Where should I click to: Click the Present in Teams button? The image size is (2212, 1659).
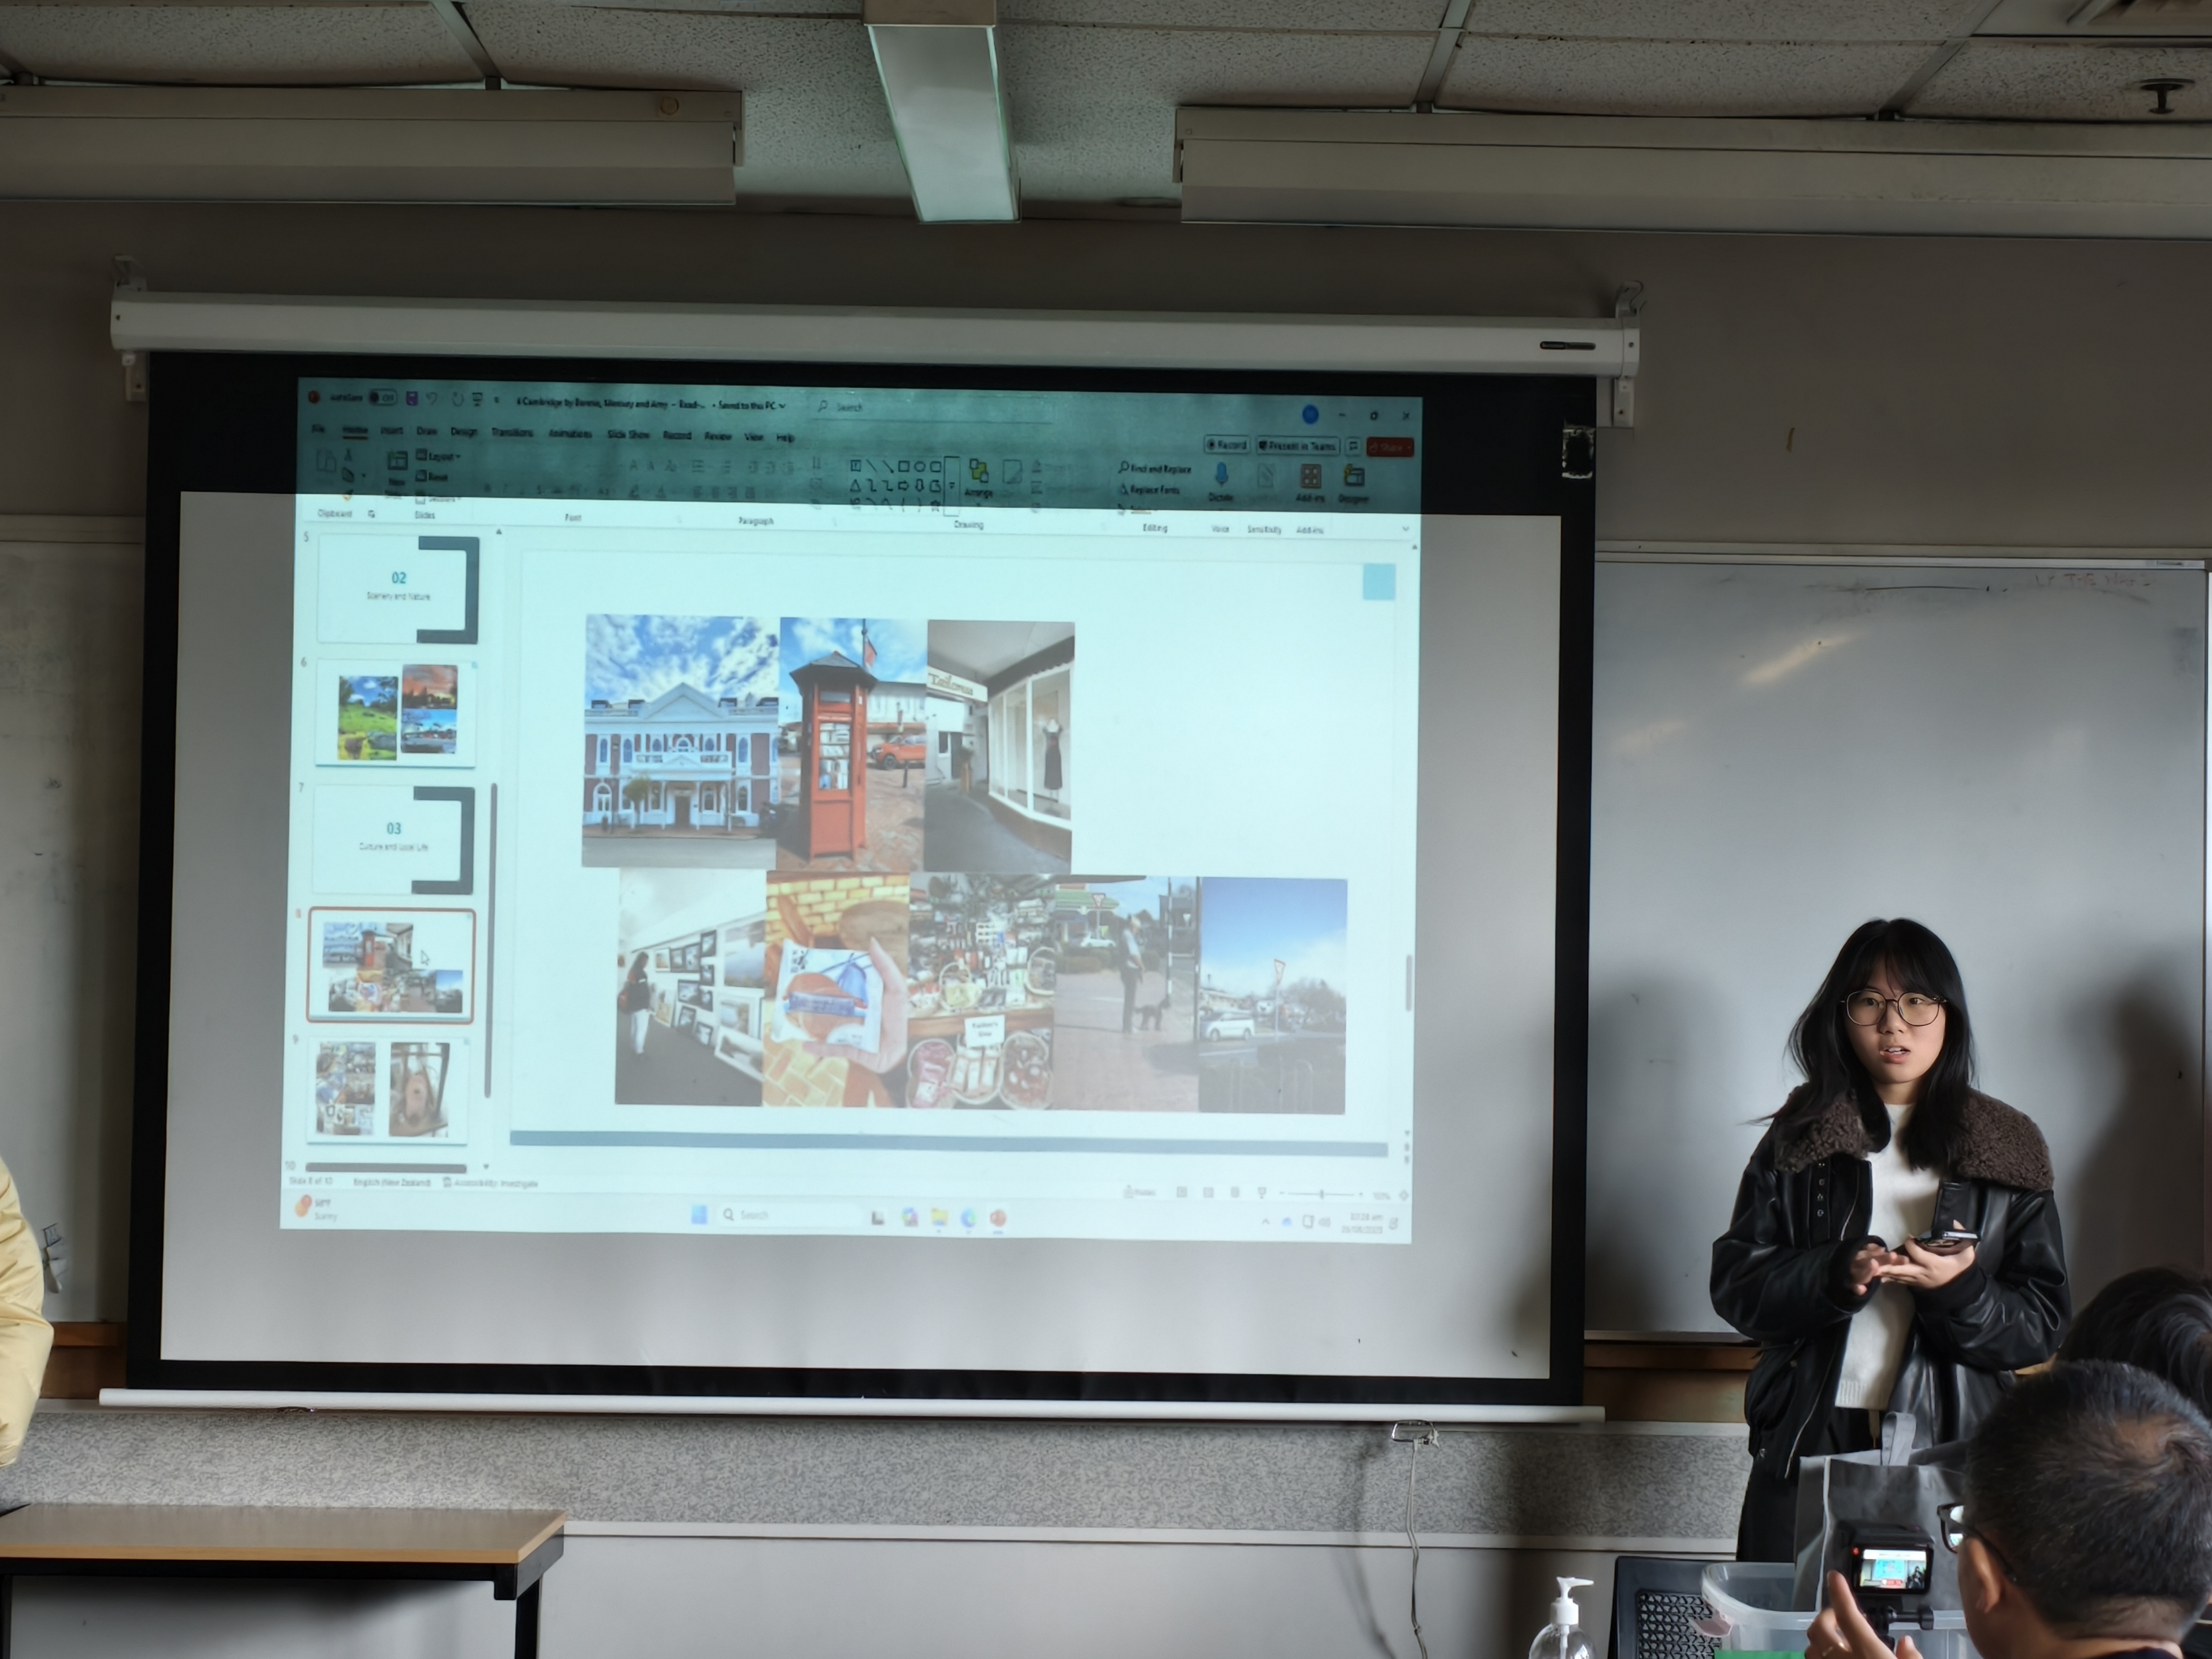pyautogui.click(x=1297, y=445)
